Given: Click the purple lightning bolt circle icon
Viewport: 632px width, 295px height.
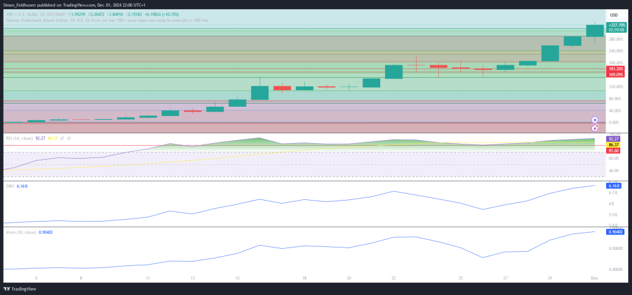Looking at the screenshot, I should coord(595,128).
